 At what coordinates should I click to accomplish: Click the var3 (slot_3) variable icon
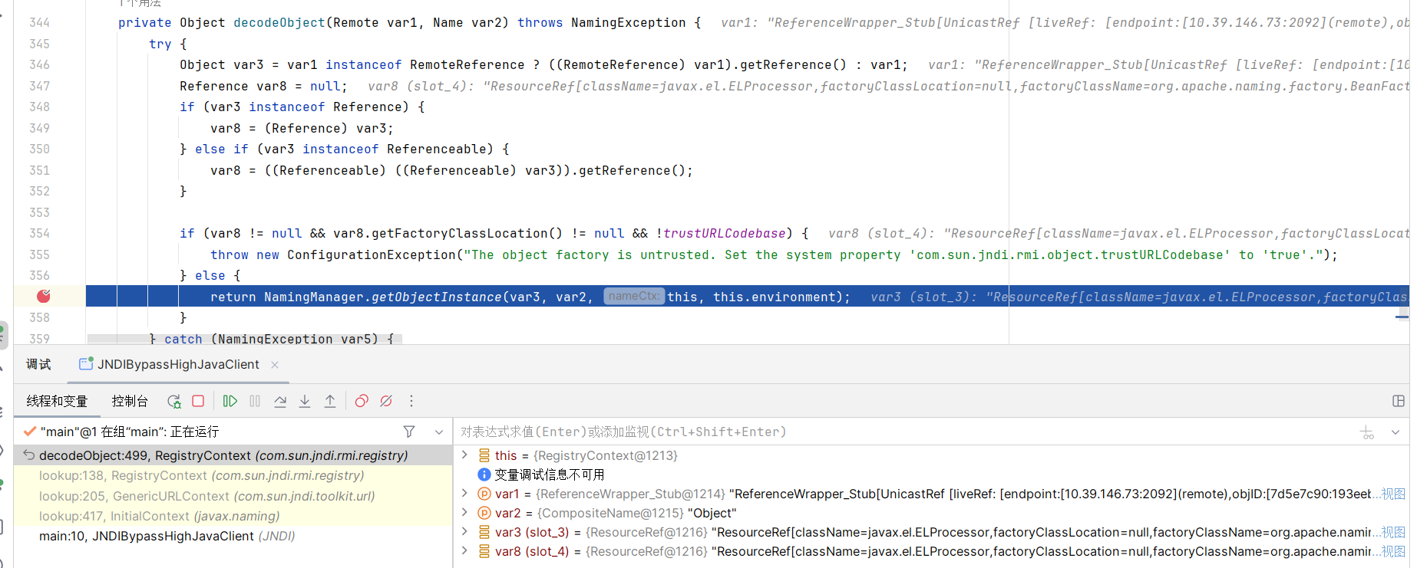pyautogui.click(x=484, y=532)
